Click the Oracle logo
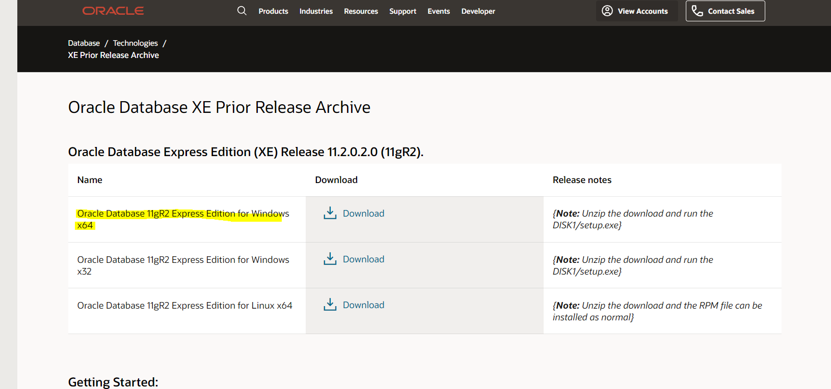The image size is (831, 389). (x=113, y=11)
